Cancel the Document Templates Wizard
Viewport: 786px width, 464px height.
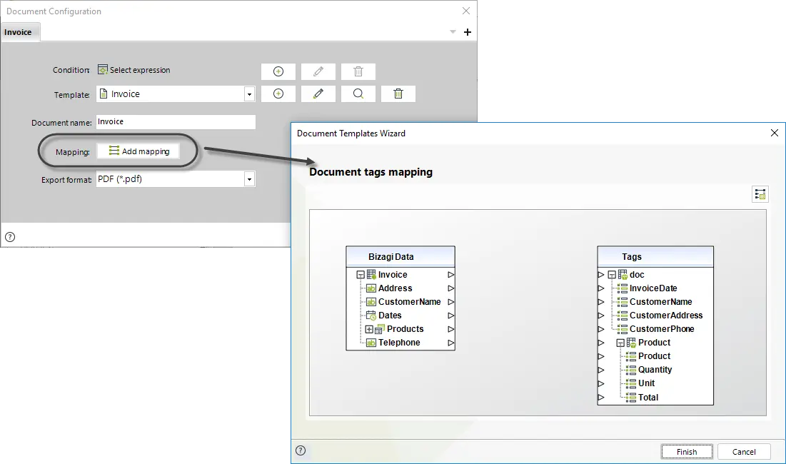(x=744, y=451)
